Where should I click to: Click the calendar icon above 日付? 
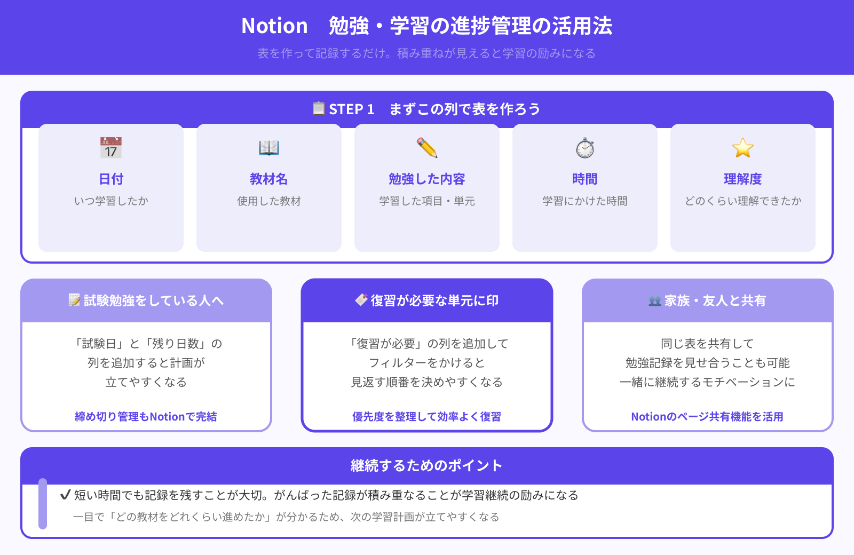(110, 148)
